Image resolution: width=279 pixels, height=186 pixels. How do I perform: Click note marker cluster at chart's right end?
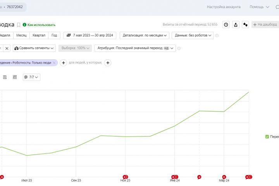249,177
